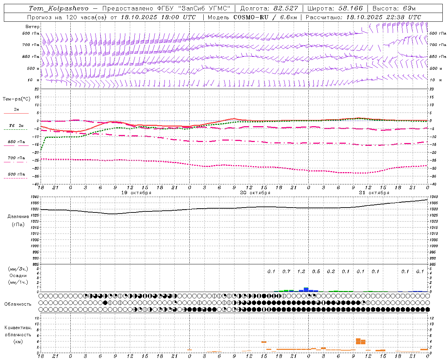The height and width of the screenshot is (359, 448).
Task: Click the model label 'COSMO-RU / 6.6км'
Action: [x=265, y=17]
